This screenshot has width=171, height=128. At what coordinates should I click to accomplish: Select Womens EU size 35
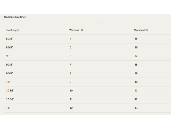(x=136, y=39)
